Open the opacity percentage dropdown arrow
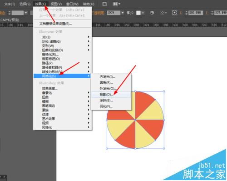Screen dimensions: 227x181 [x=123, y=13]
